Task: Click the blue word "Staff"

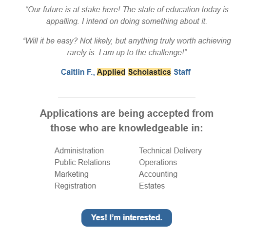Action: (x=182, y=72)
